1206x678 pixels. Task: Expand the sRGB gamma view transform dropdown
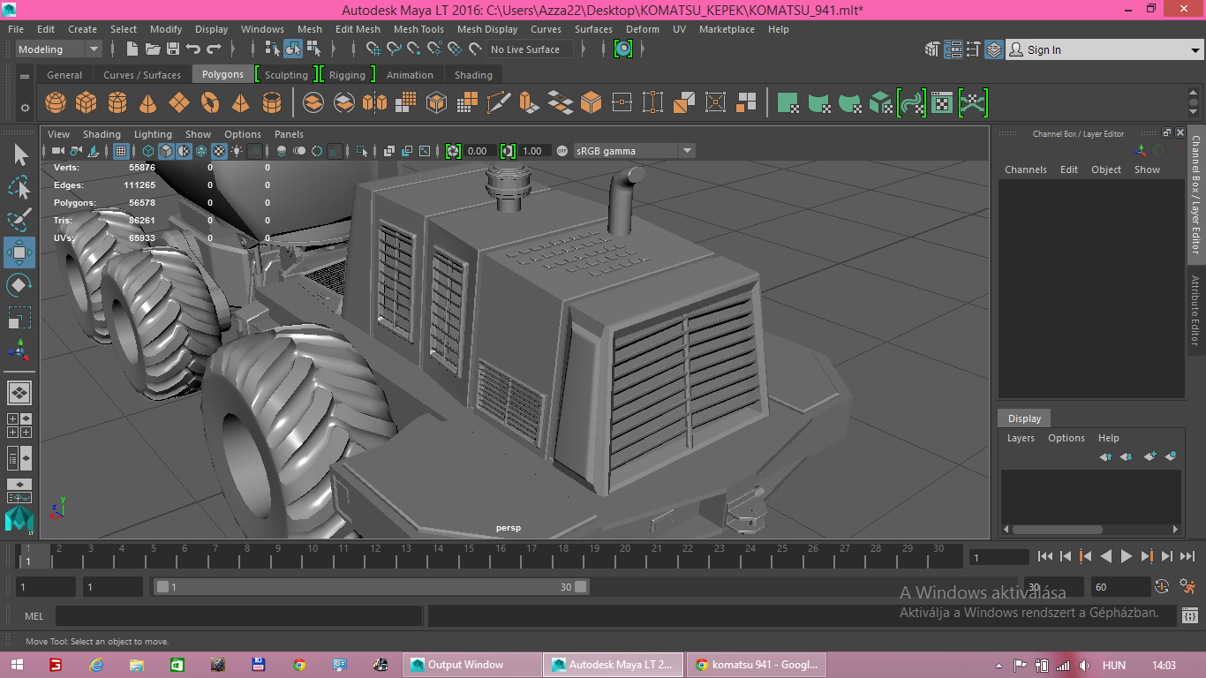[x=634, y=151]
